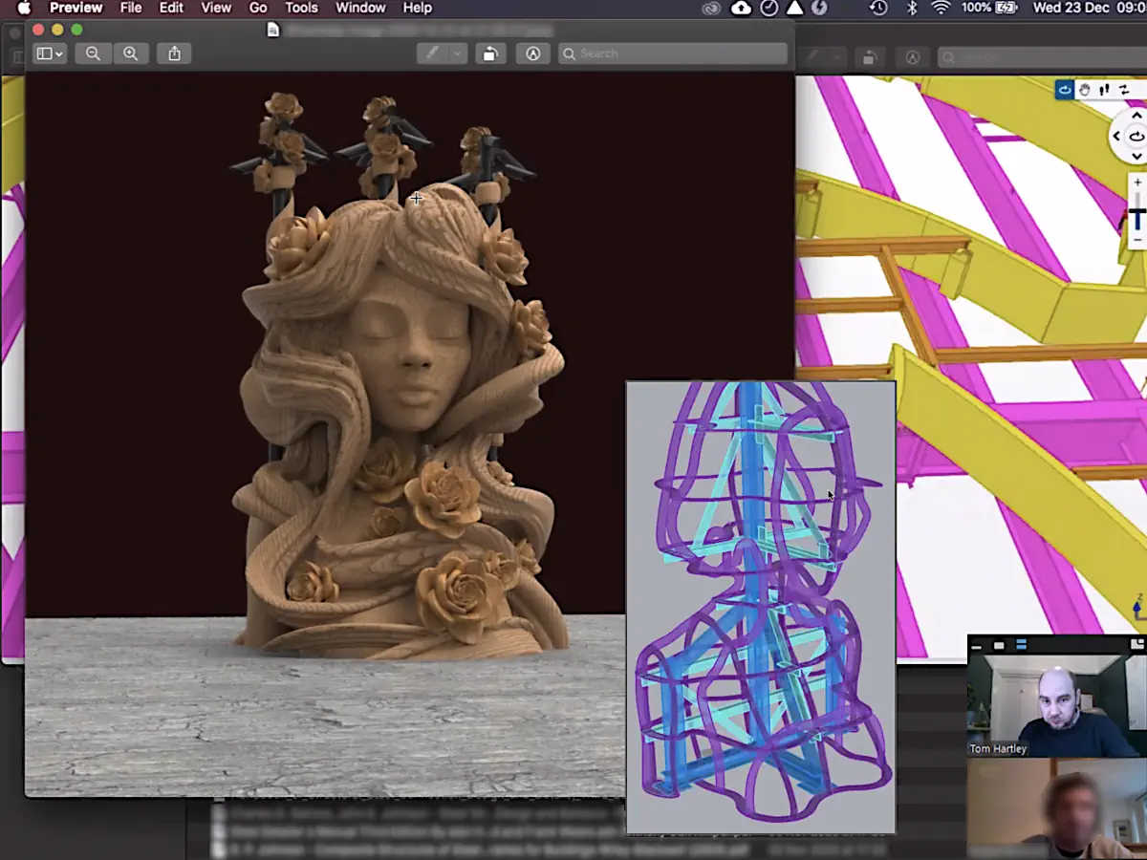The width and height of the screenshot is (1147, 860).
Task: Select the Pan hand tool in 3D viewer
Action: 1084,90
